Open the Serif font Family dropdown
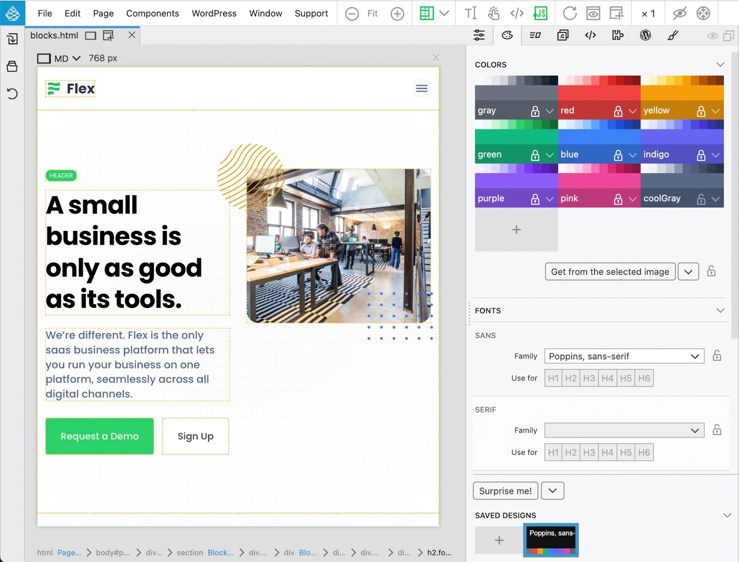739x562 pixels. click(x=624, y=430)
